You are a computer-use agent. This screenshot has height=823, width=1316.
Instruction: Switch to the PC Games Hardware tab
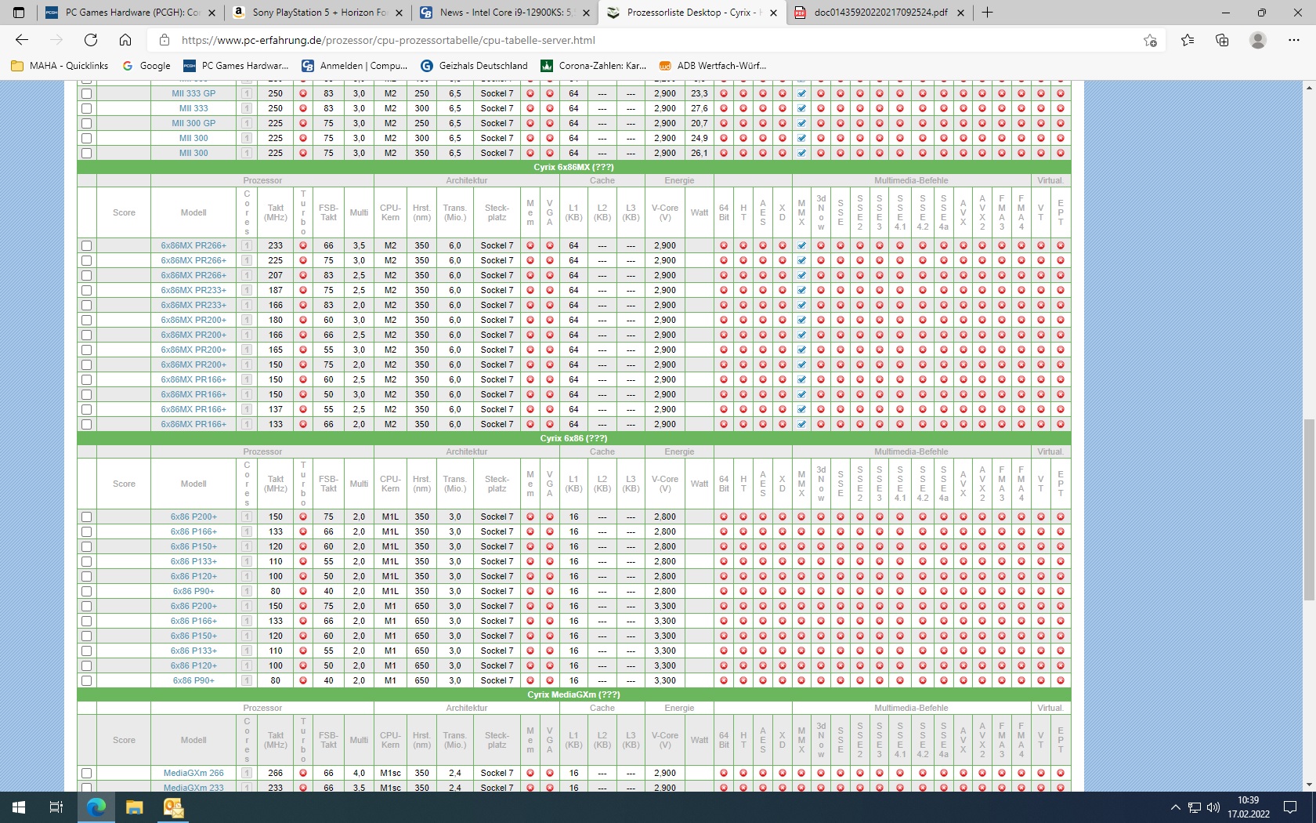(131, 13)
